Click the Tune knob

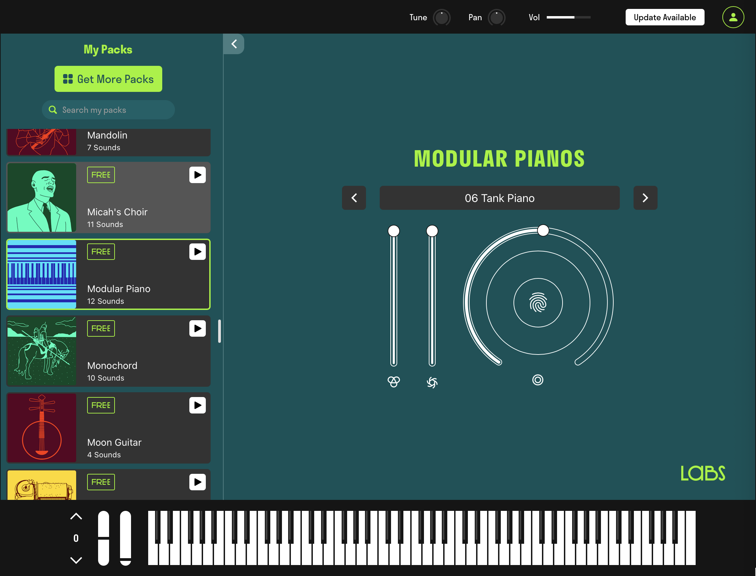[x=441, y=17]
